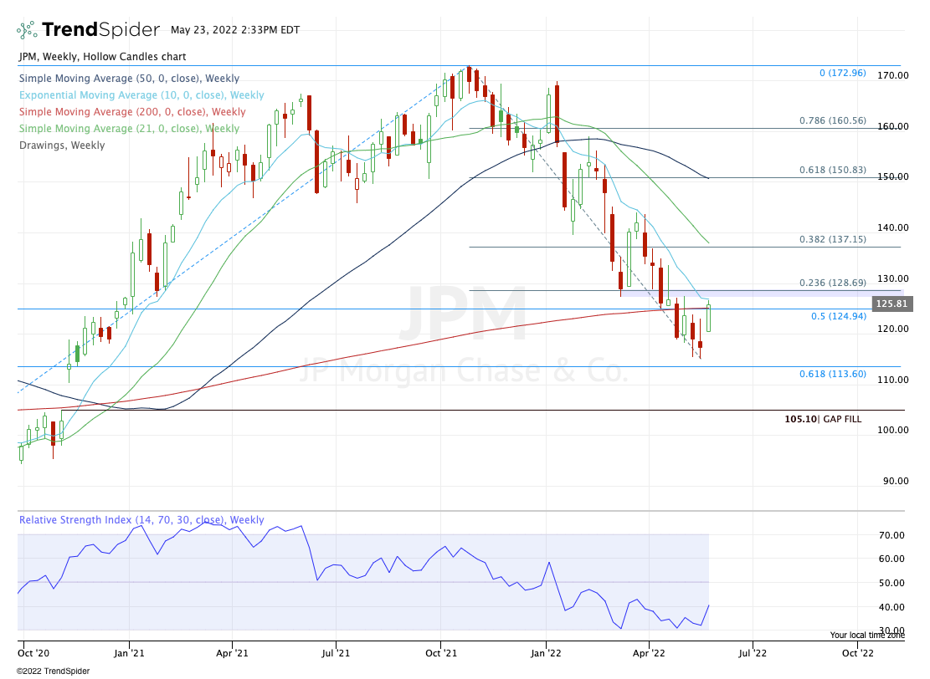This screenshot has width=930, height=679.
Task: Click the Apr '22 time axis label
Action: click(649, 653)
